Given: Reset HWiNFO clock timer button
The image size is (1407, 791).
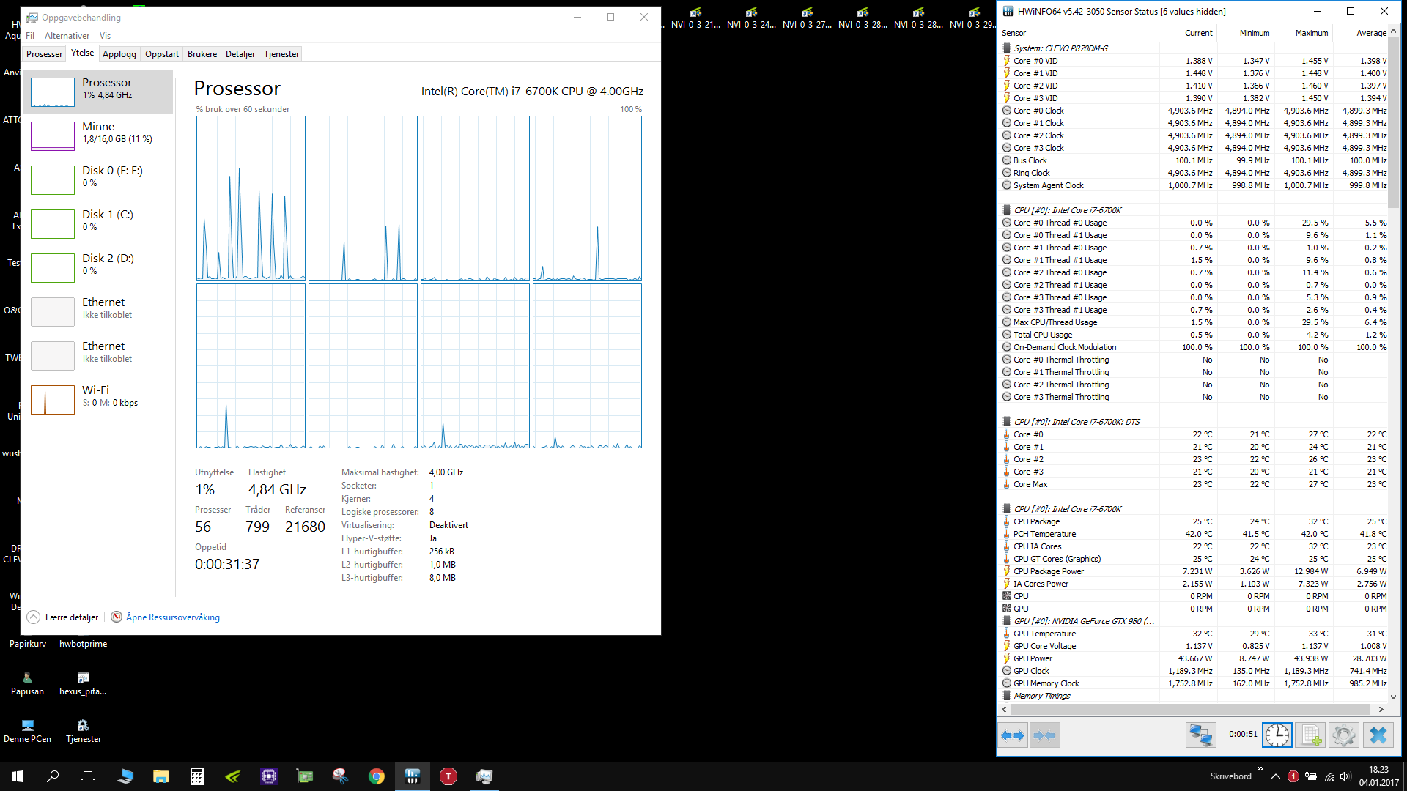Looking at the screenshot, I should (x=1277, y=735).
